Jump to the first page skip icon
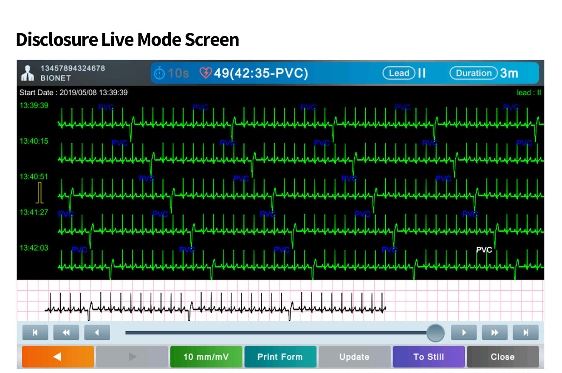Screen dimensions: 562x373 click(x=35, y=333)
